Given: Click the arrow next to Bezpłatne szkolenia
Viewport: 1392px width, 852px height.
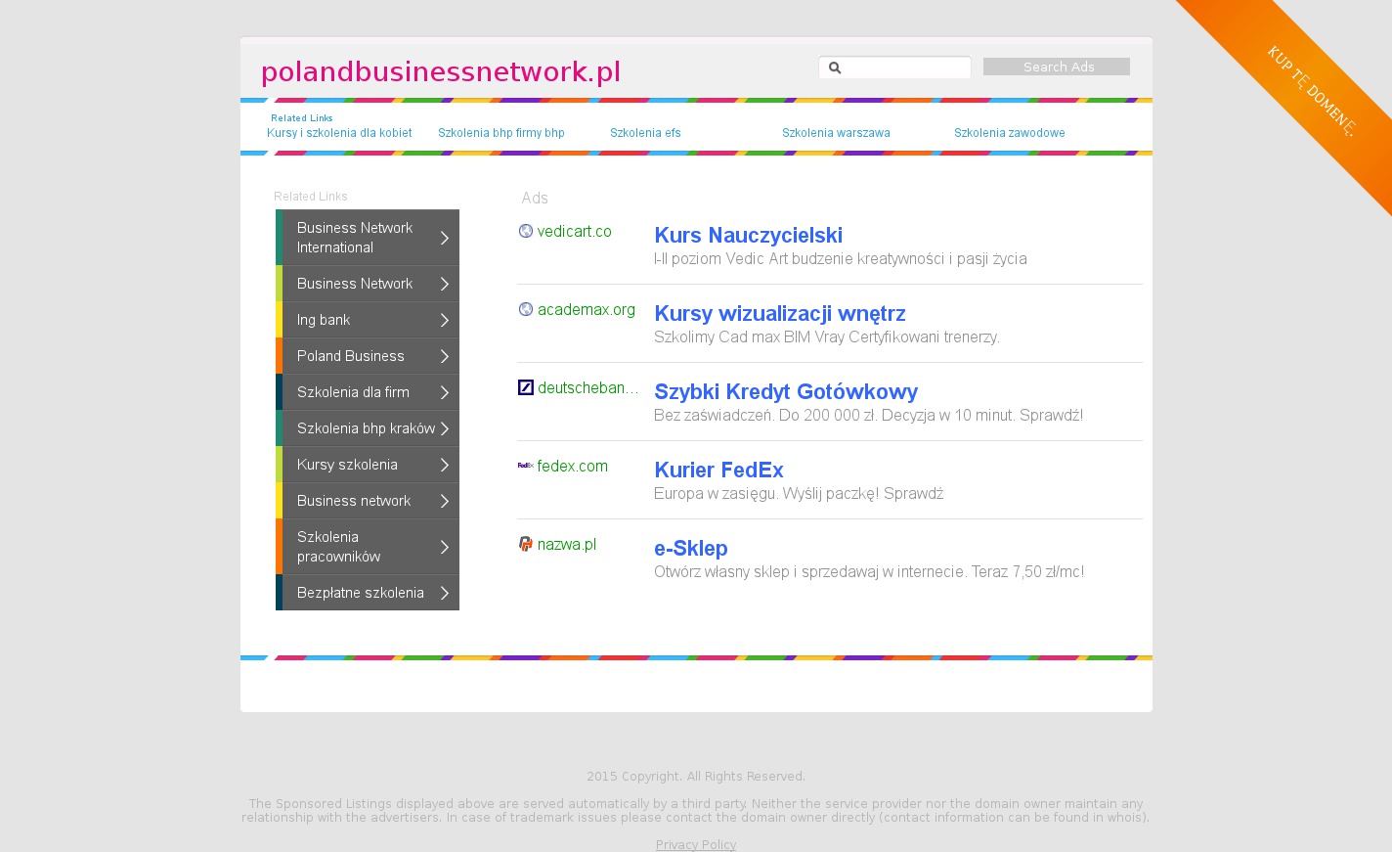Looking at the screenshot, I should pyautogui.click(x=445, y=594).
